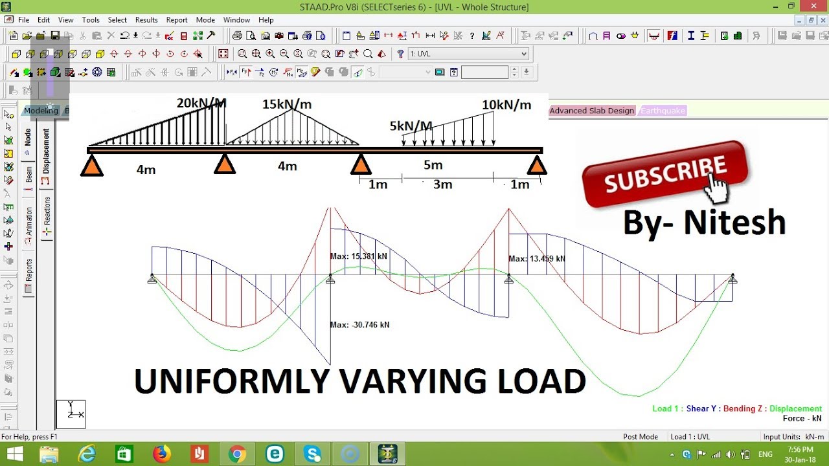Switch to the Modeling tab
The image size is (829, 466).
(41, 111)
